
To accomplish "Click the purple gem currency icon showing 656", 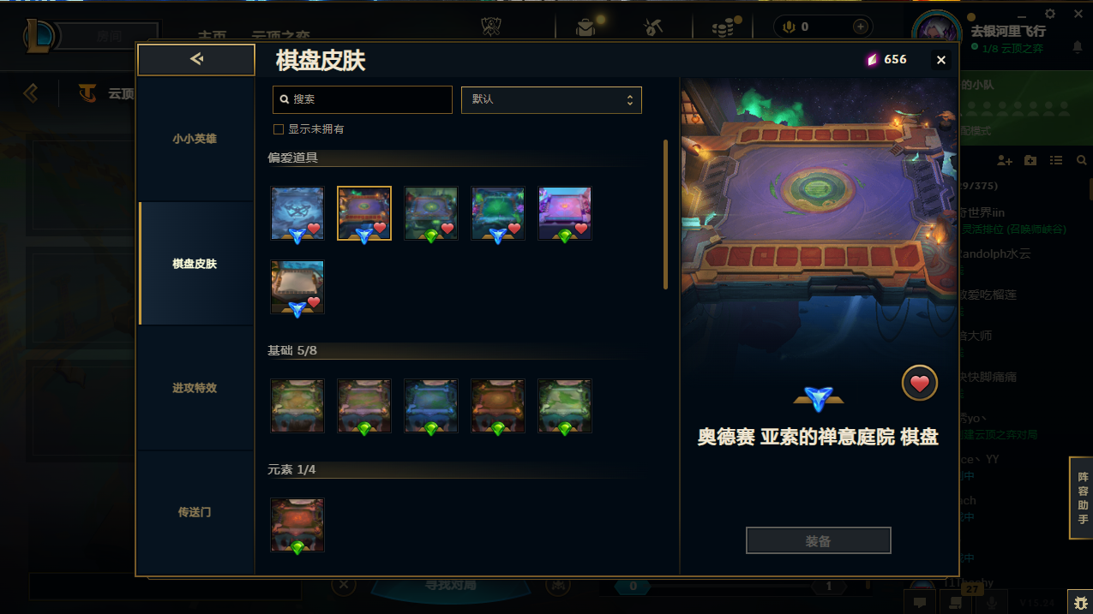I will pos(872,59).
